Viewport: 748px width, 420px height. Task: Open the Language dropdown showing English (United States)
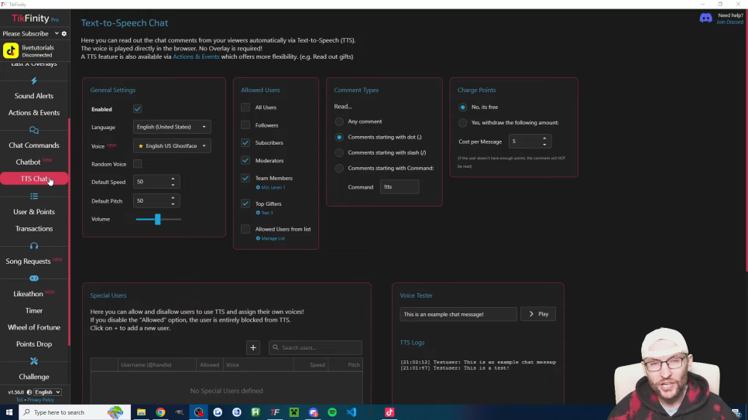(x=172, y=127)
